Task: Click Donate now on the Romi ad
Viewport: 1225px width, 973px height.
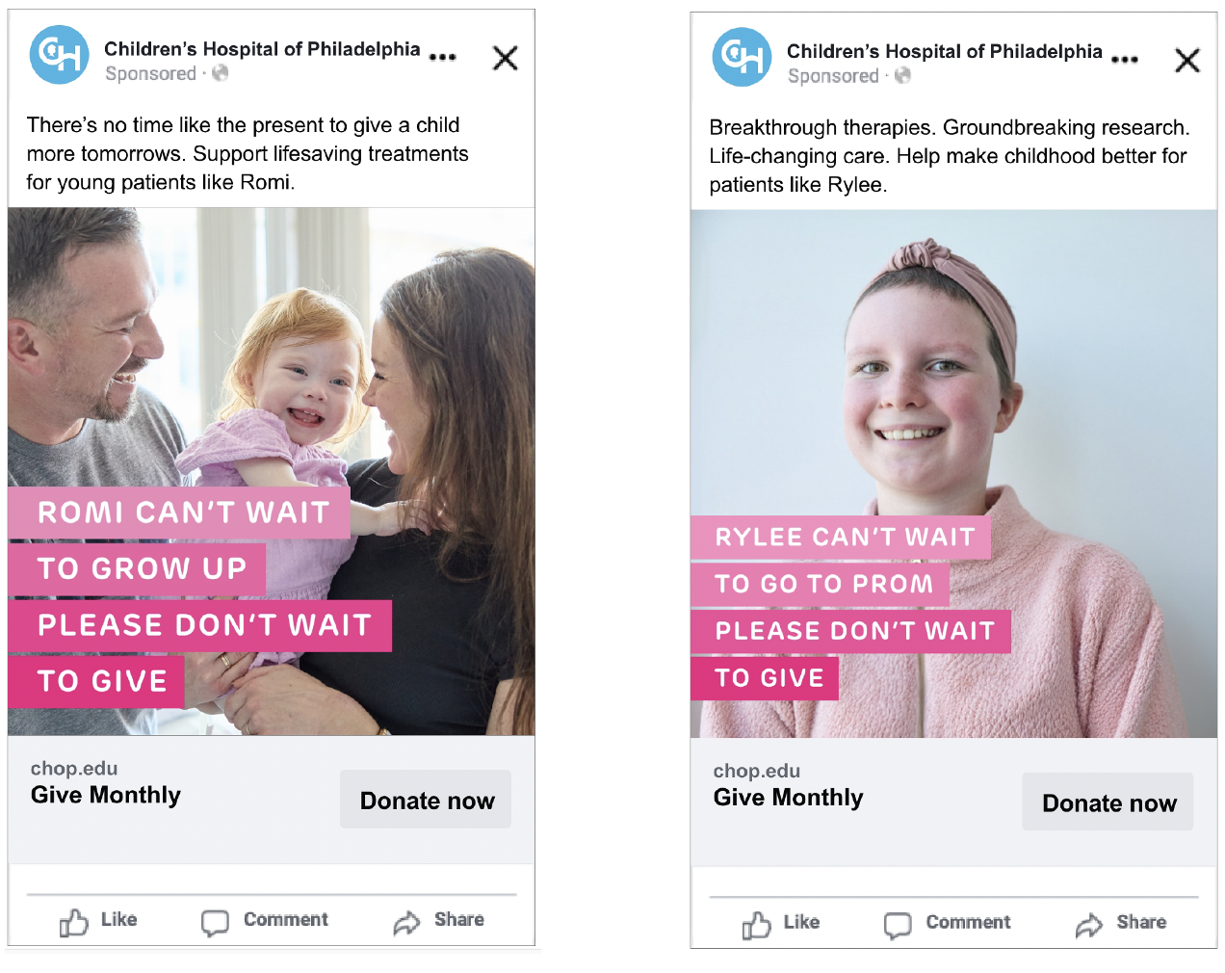Action: 426,800
